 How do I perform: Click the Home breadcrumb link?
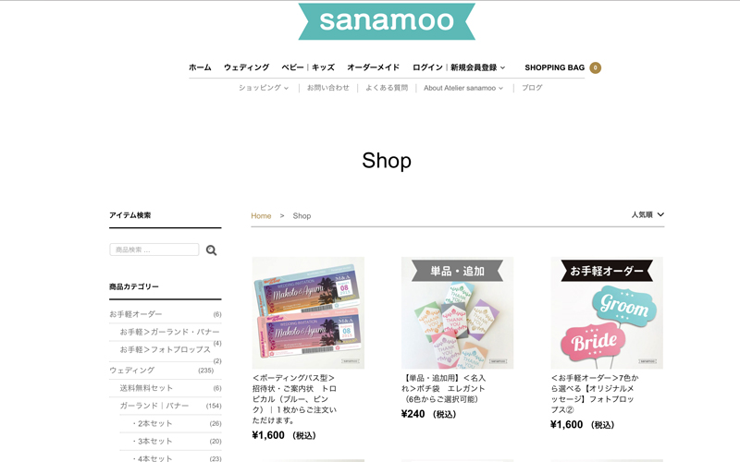tap(261, 216)
